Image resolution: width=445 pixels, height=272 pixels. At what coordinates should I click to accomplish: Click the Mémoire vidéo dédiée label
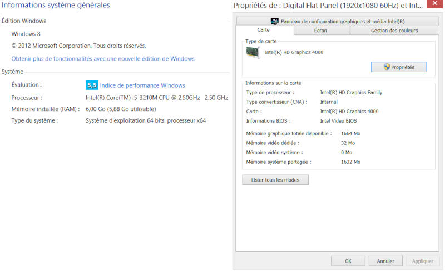[x=273, y=143]
